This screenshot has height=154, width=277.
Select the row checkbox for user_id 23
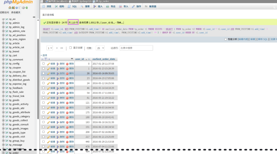click(x=44, y=78)
